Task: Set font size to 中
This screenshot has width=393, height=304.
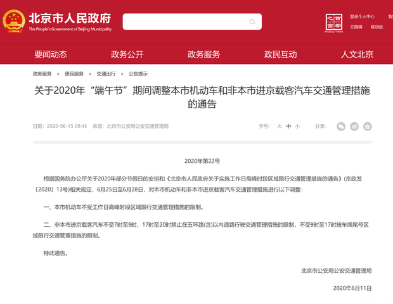Action: pyautogui.click(x=288, y=126)
